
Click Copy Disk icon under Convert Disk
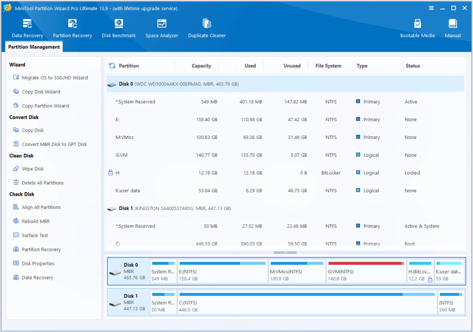pos(16,130)
